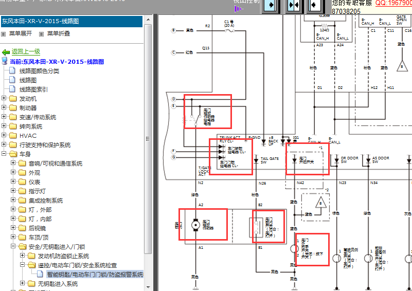
Task: Collapse the 遥控/电动车门锁/安全系统检查 folder
Action: coord(22,264)
